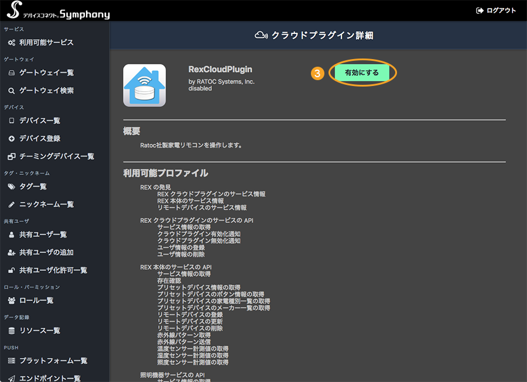The width and height of the screenshot is (527, 382).
Task: Click the plus-circle icon for デバイス登録
Action: coord(12,139)
